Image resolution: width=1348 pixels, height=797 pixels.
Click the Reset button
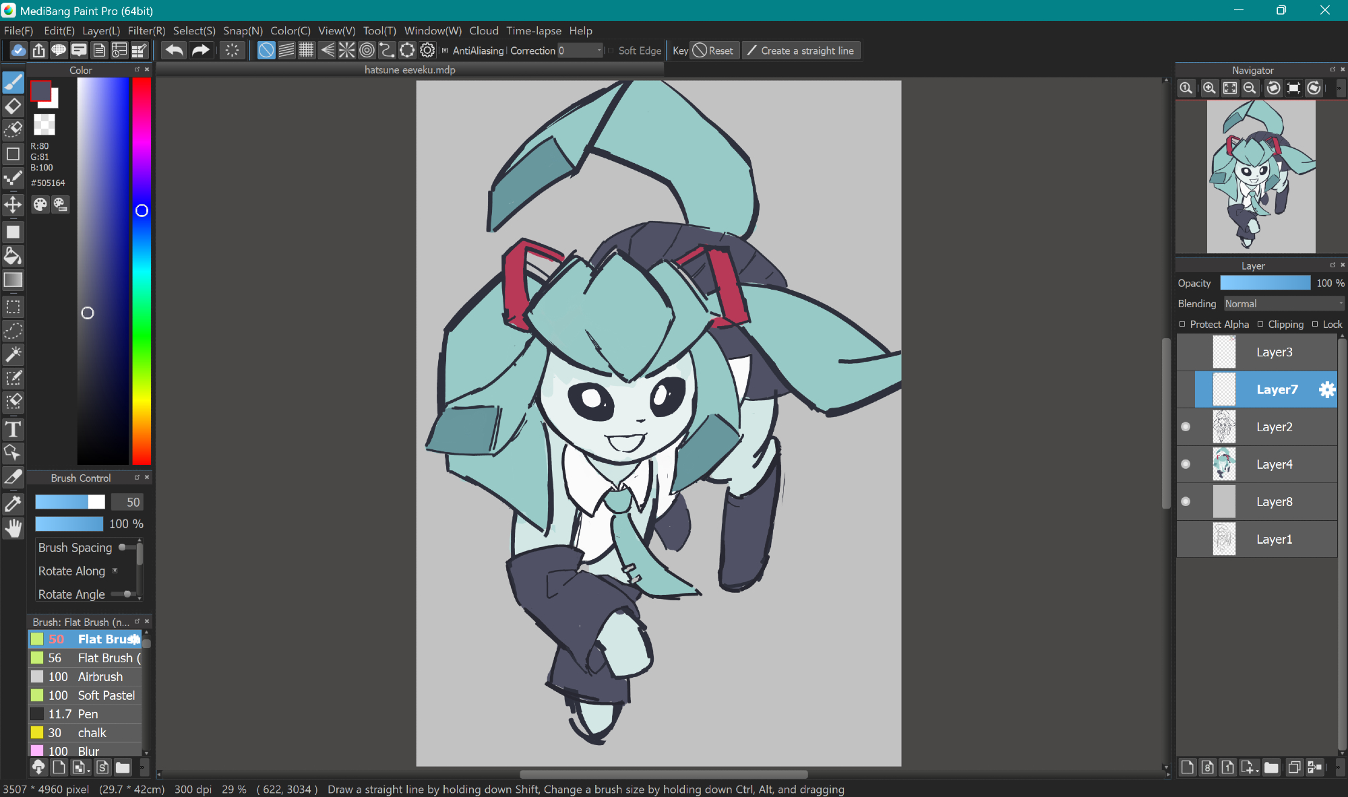point(713,51)
